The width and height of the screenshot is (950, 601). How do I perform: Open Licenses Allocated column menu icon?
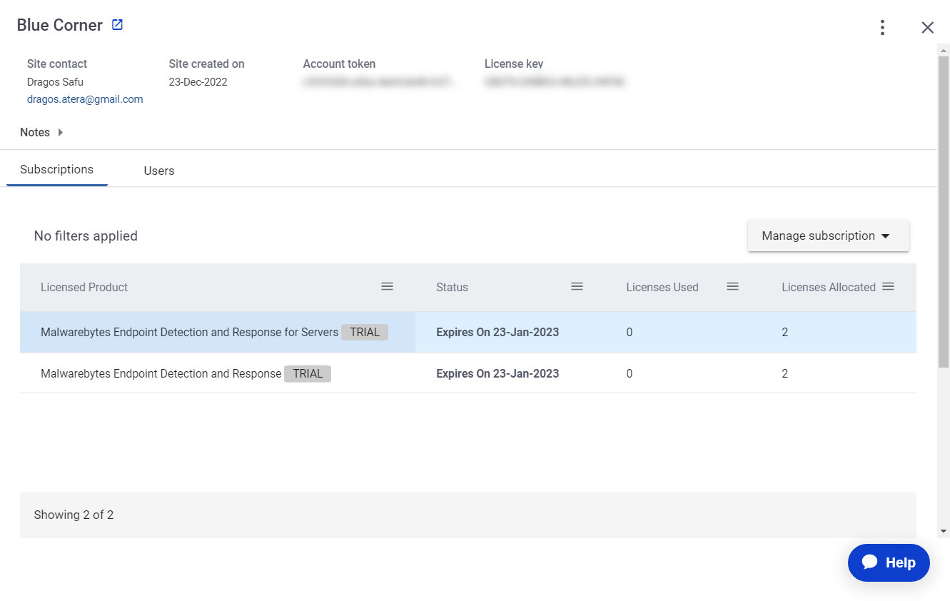(x=888, y=286)
